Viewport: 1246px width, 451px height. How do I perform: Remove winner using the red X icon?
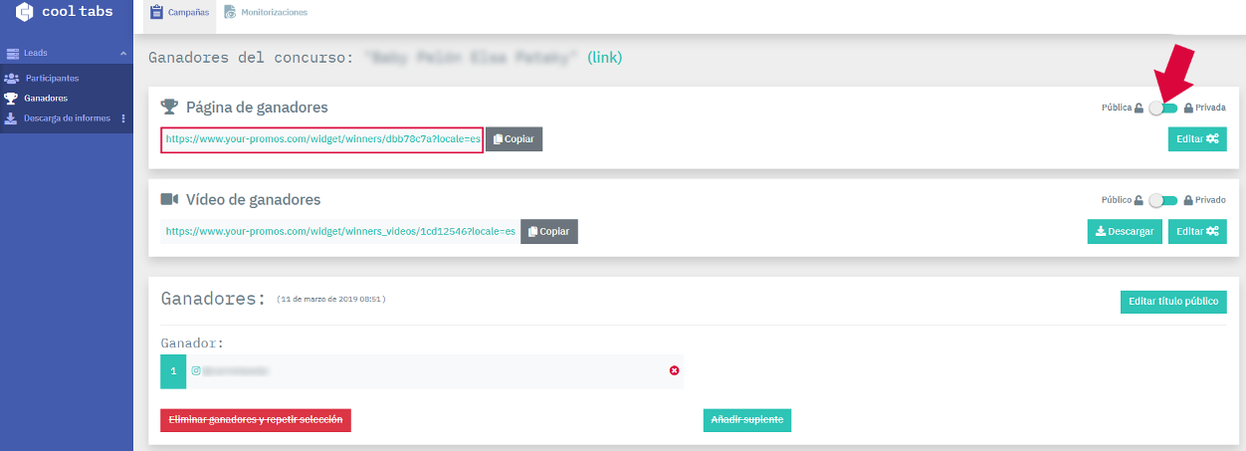pos(674,370)
